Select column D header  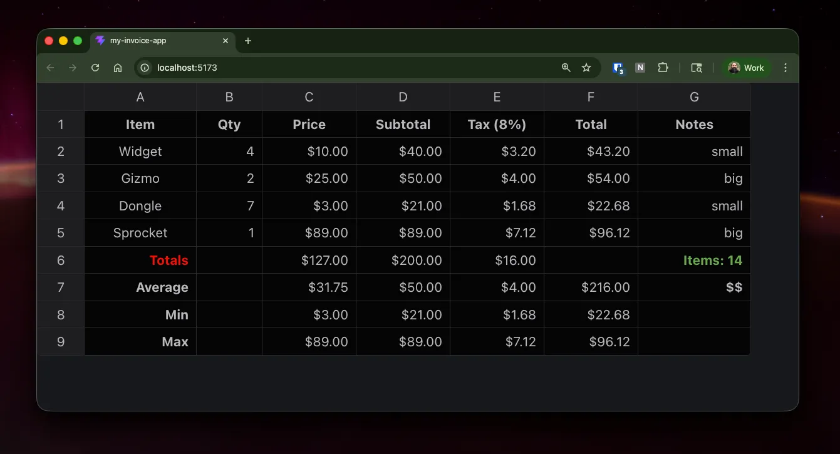point(403,97)
